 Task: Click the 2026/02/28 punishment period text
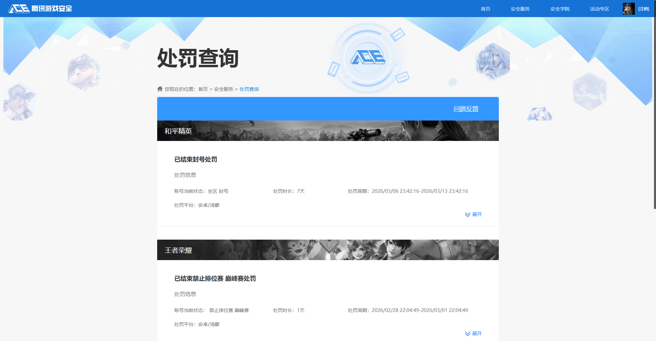pyautogui.click(x=408, y=310)
